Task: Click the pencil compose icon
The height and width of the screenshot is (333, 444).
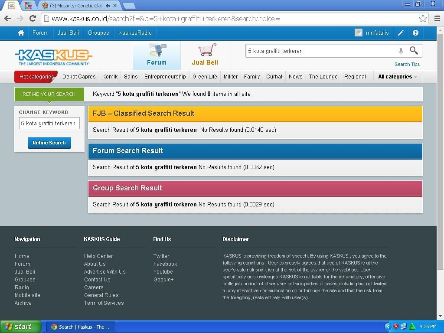Action: [401, 33]
